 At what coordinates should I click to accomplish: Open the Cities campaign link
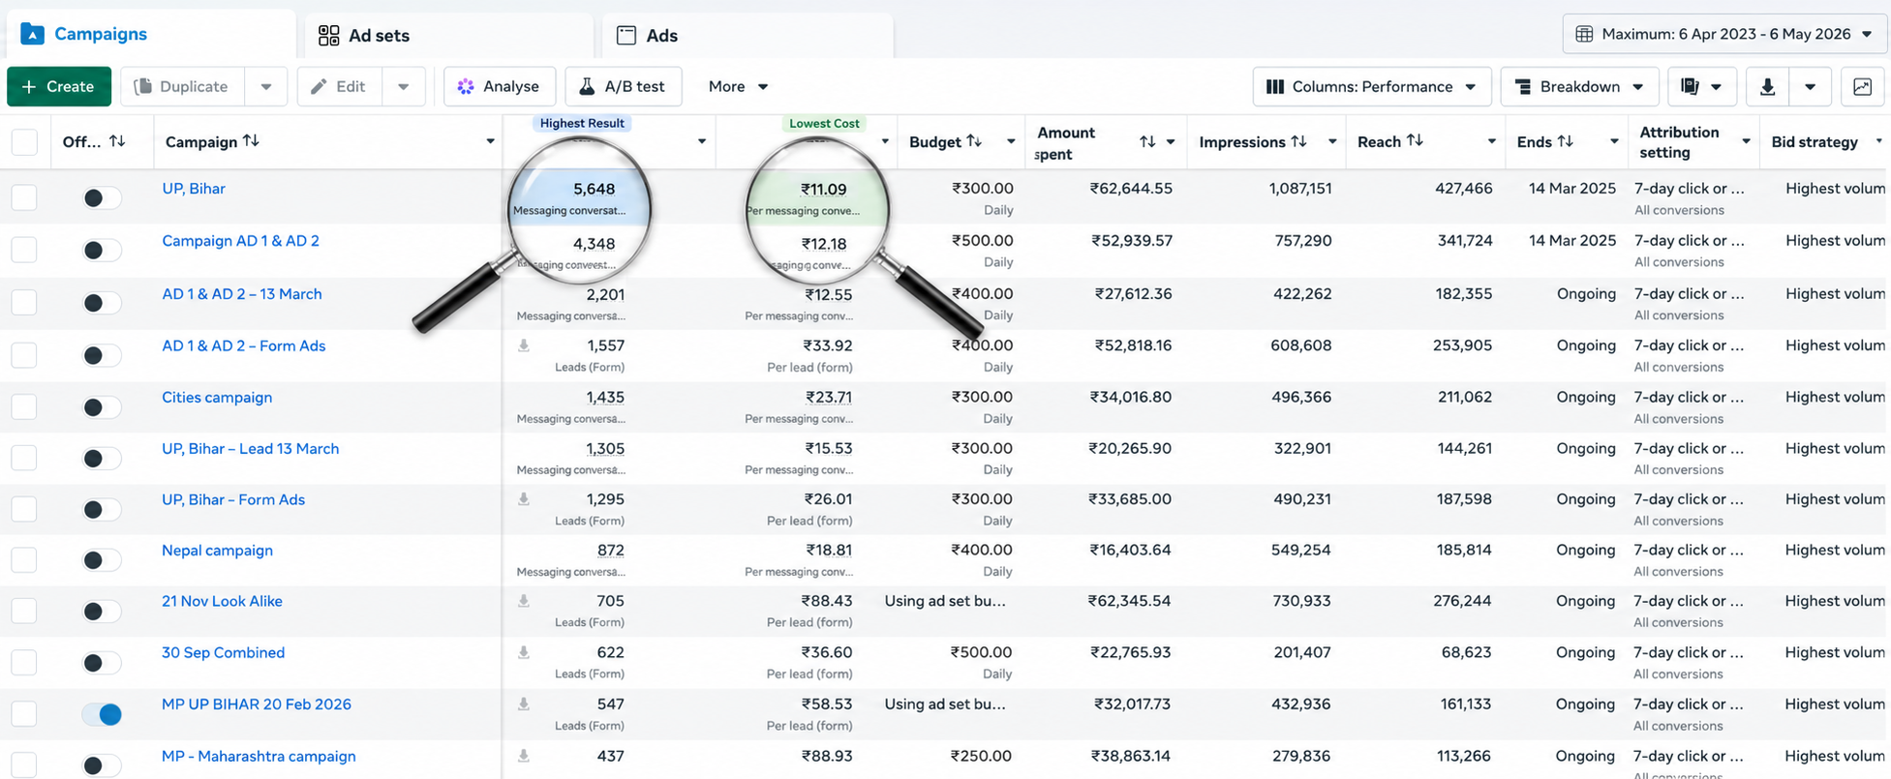217,397
